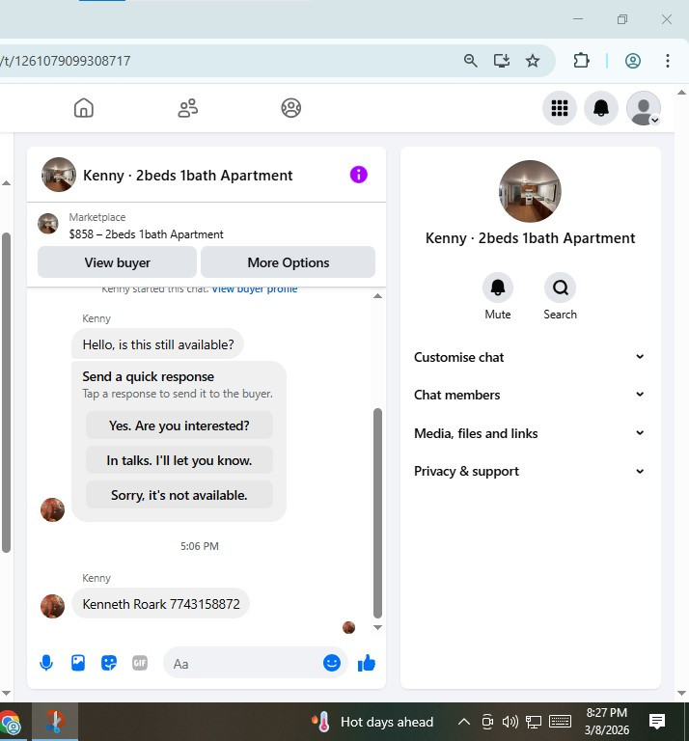Click the browser zoom magnifier icon
The image size is (689, 741).
click(x=470, y=61)
